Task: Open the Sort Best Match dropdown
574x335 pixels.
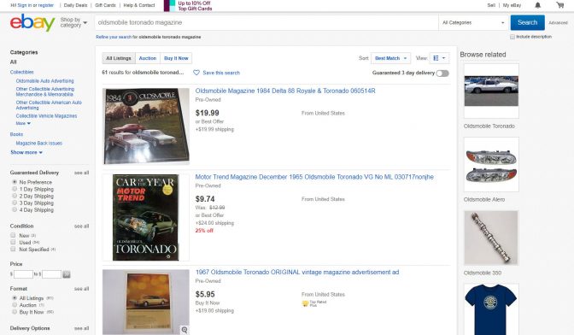Action: click(390, 58)
